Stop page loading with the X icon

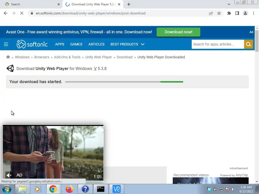(22, 13)
